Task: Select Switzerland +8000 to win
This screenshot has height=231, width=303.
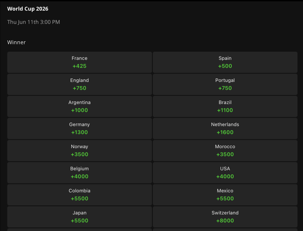Action: [225, 217]
